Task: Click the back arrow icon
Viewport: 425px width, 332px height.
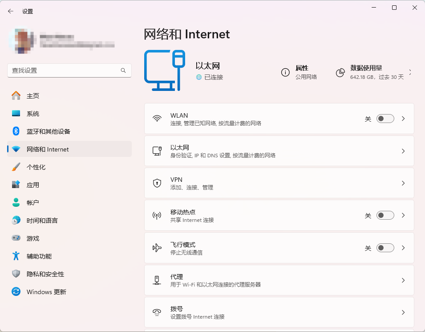Action: pos(11,11)
